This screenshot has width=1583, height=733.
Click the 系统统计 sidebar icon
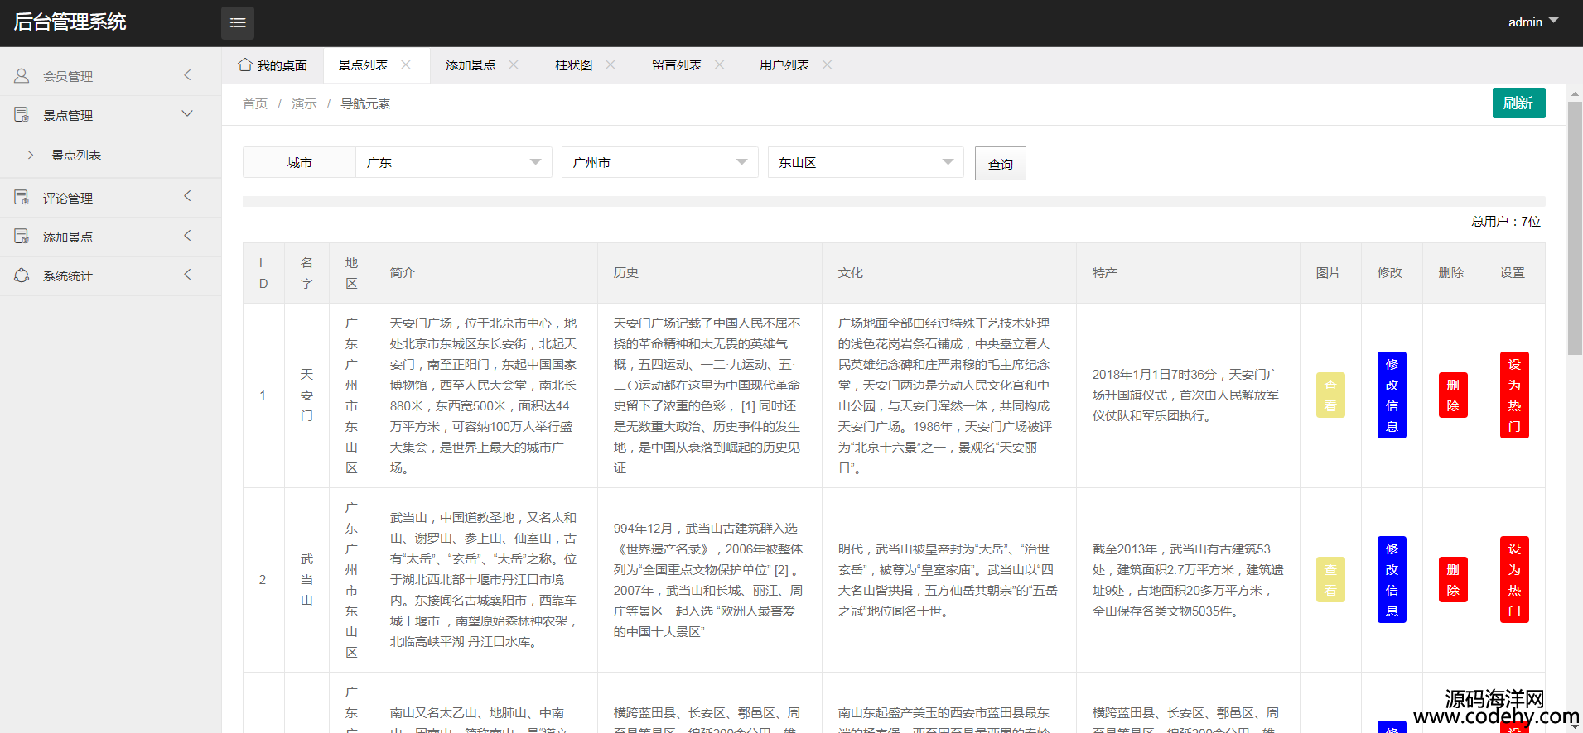point(22,275)
